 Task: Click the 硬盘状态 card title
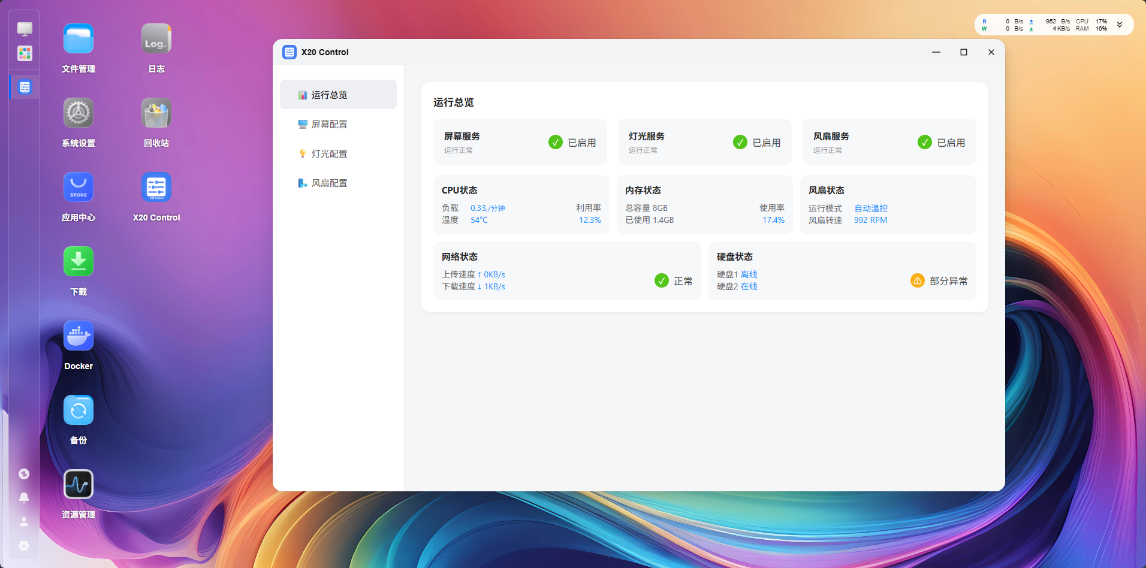(x=735, y=257)
